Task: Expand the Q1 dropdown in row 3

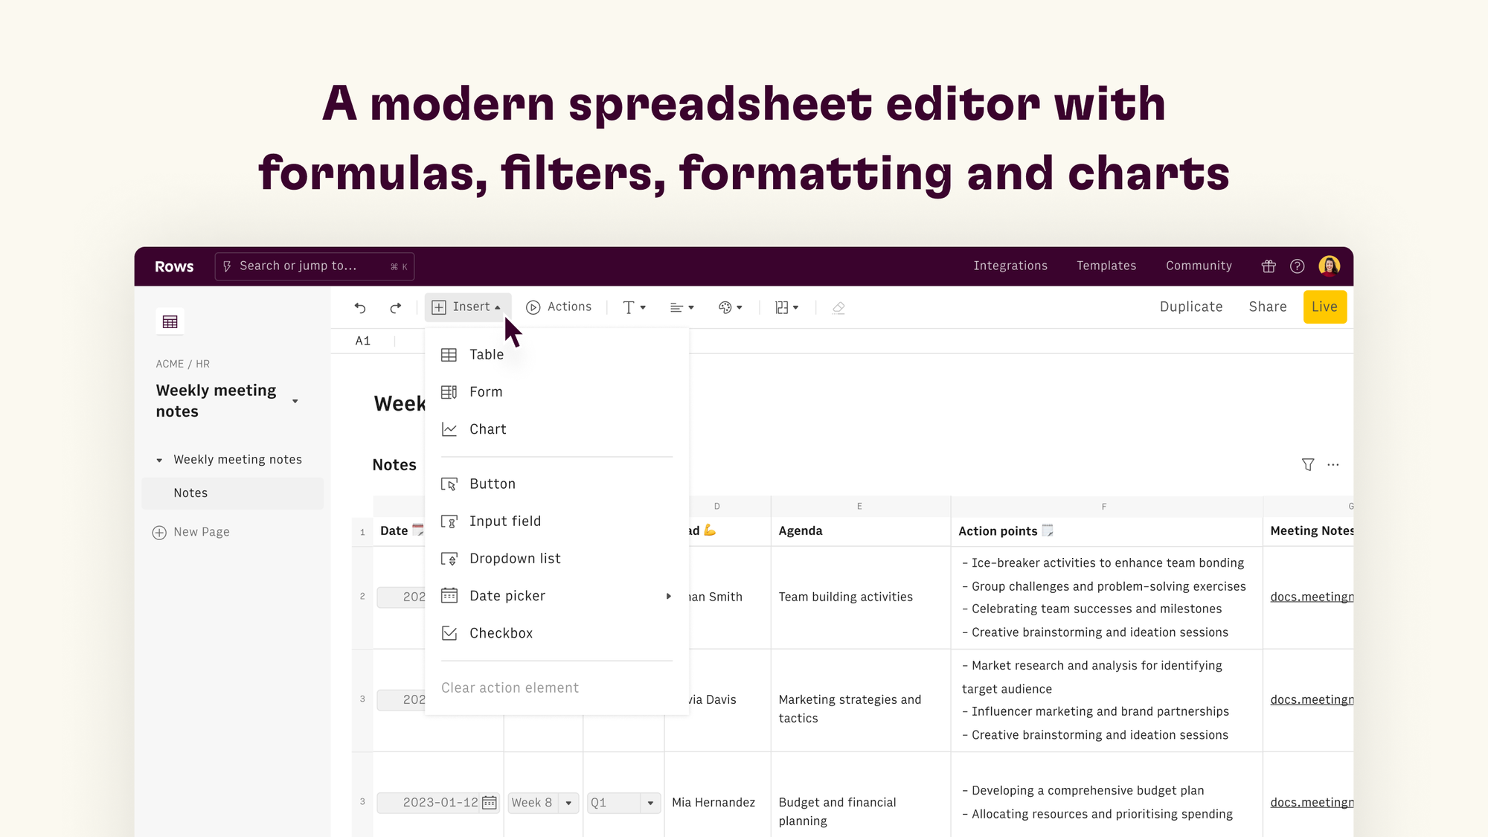Action: [x=650, y=802]
